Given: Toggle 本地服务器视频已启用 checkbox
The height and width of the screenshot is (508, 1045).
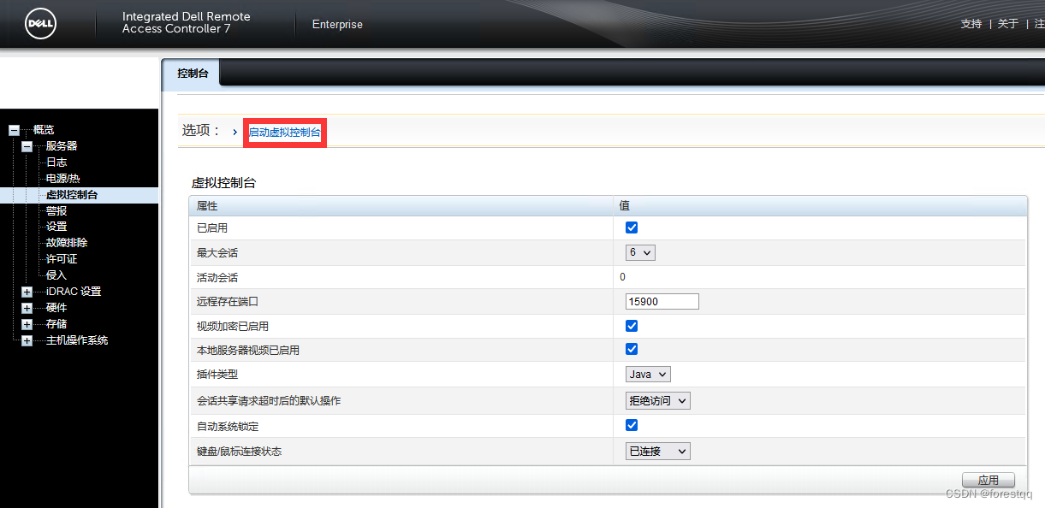Looking at the screenshot, I should click(x=632, y=349).
